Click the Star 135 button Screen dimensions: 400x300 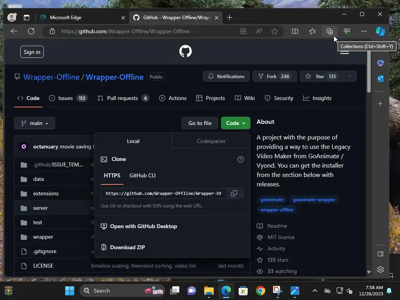322,77
